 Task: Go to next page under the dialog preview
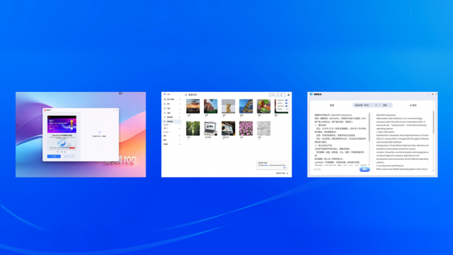point(64,152)
